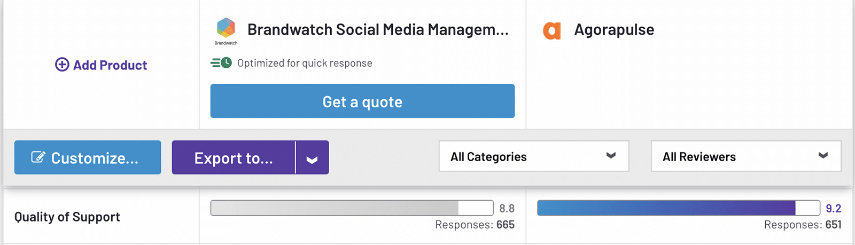This screenshot has height=245, width=855.
Task: Click the Optimized for quick response text
Action: point(305,63)
